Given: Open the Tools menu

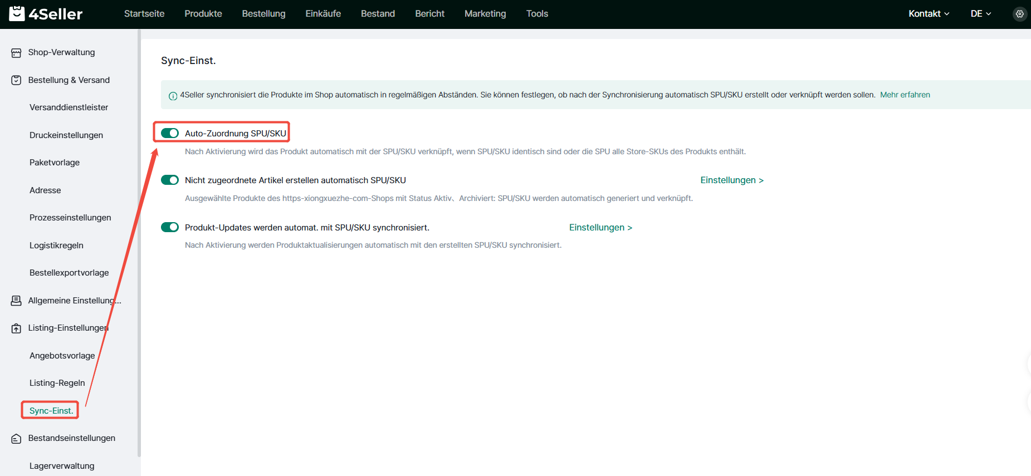Looking at the screenshot, I should [537, 14].
